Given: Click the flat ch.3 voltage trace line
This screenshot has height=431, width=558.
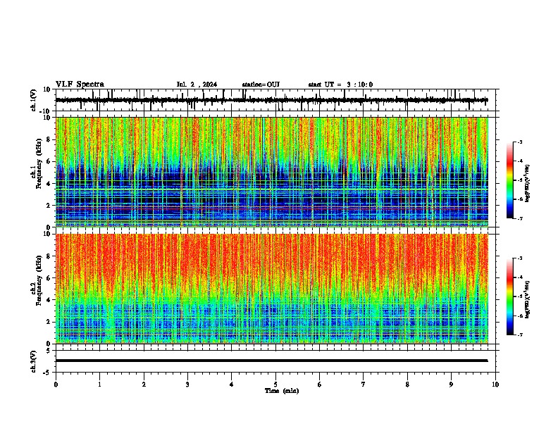Looking at the screenshot, I should [272, 361].
